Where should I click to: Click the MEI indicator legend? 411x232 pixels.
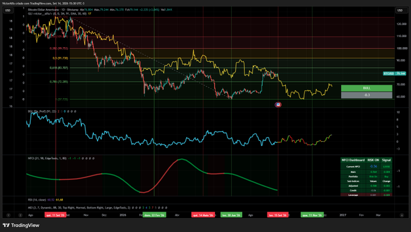click(79, 208)
